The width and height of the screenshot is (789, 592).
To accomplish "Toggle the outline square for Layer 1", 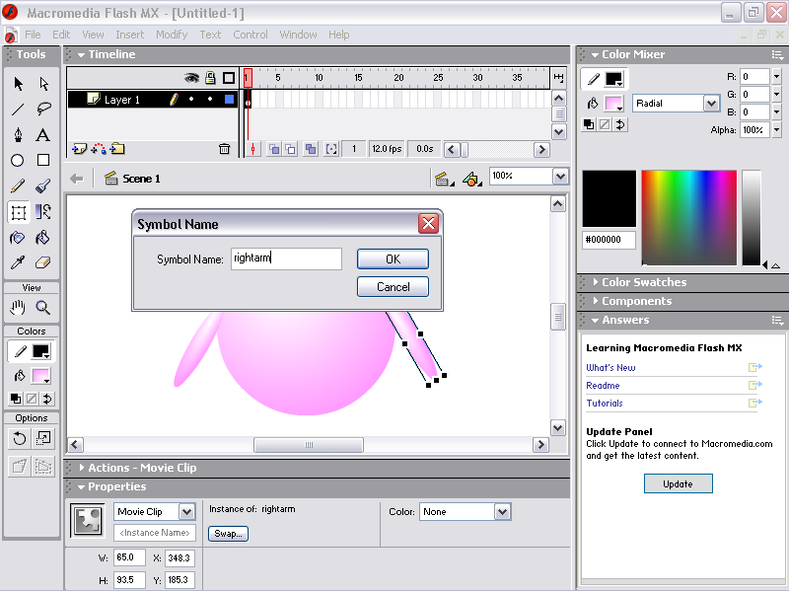I will point(229,100).
